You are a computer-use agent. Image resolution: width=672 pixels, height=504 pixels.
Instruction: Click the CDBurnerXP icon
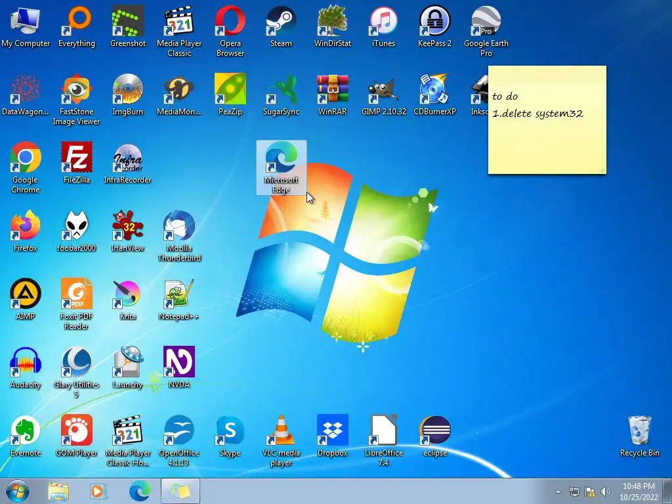click(x=434, y=94)
